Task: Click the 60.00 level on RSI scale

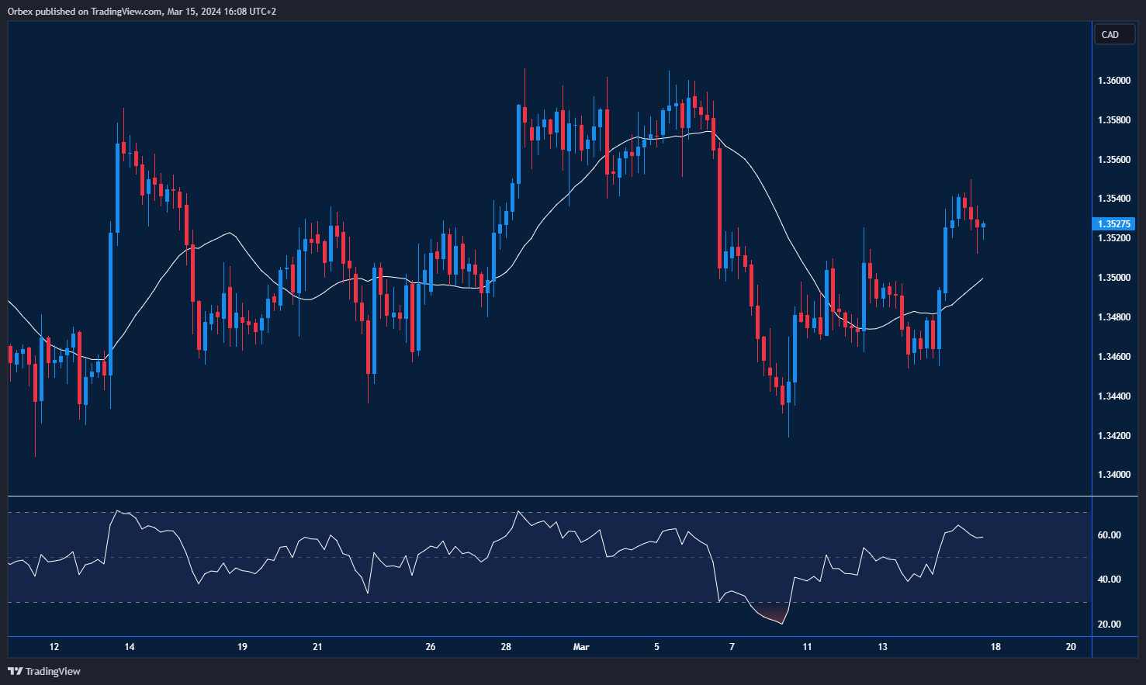Action: click(x=1110, y=535)
